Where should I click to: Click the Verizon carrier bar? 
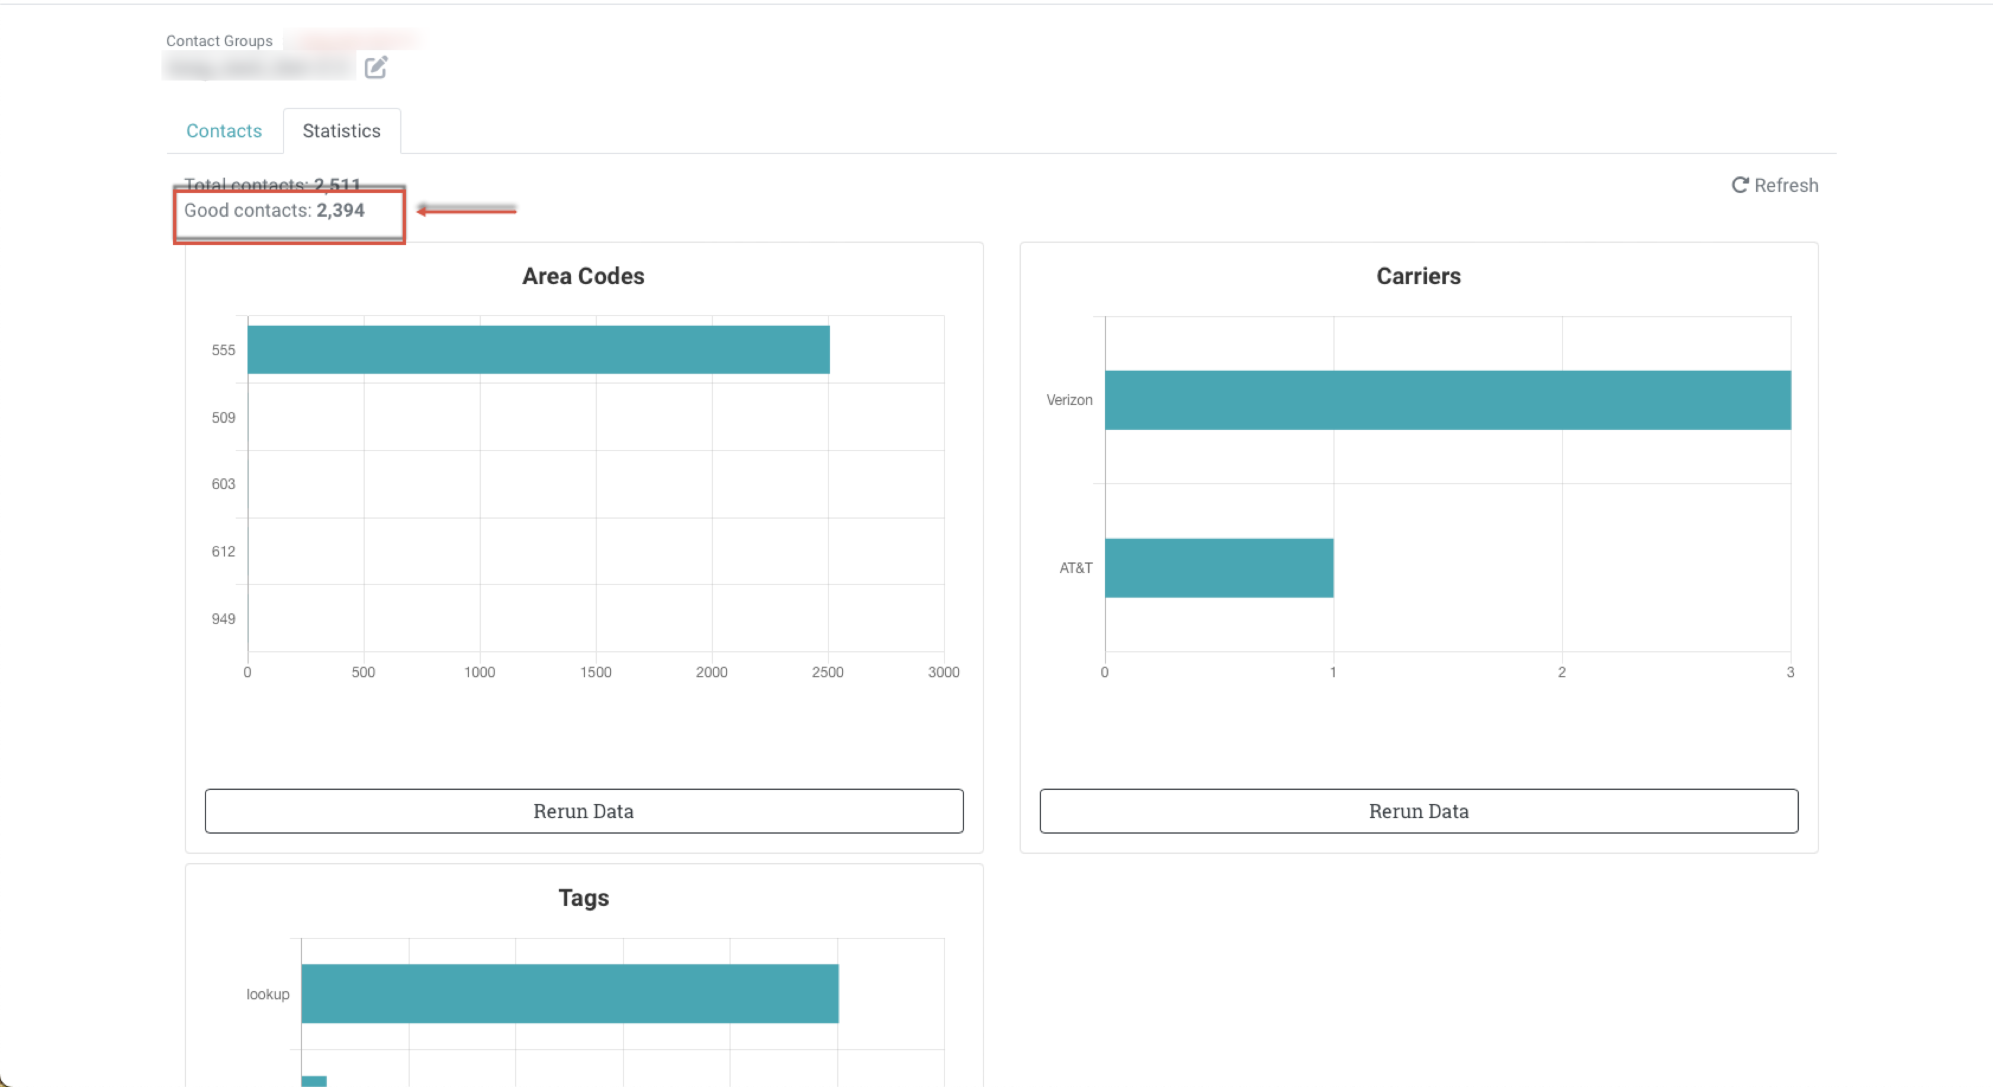coord(1446,400)
